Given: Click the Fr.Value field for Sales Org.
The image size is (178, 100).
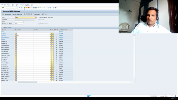Looking at the screenshot, I should pyautogui.click(x=25, y=36).
